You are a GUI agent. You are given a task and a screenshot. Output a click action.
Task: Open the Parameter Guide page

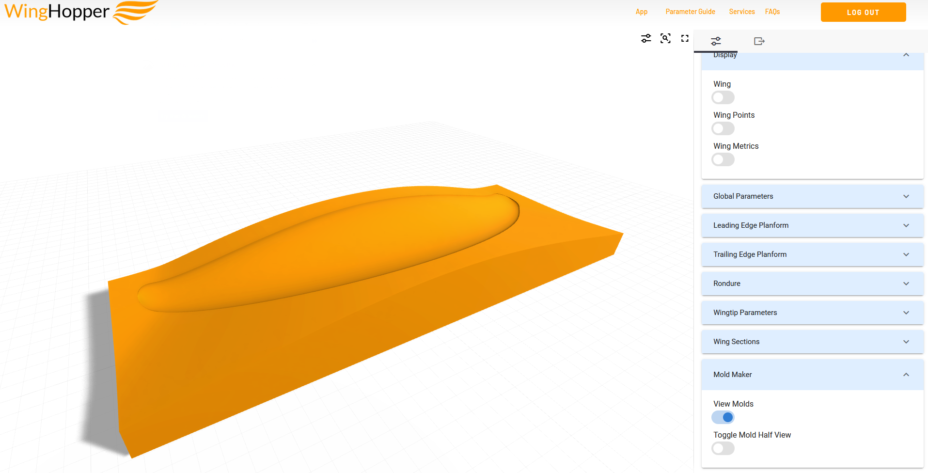690,12
